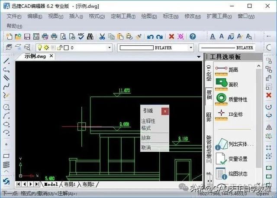Choose 格式 in the 引线 popup

pyautogui.click(x=146, y=128)
